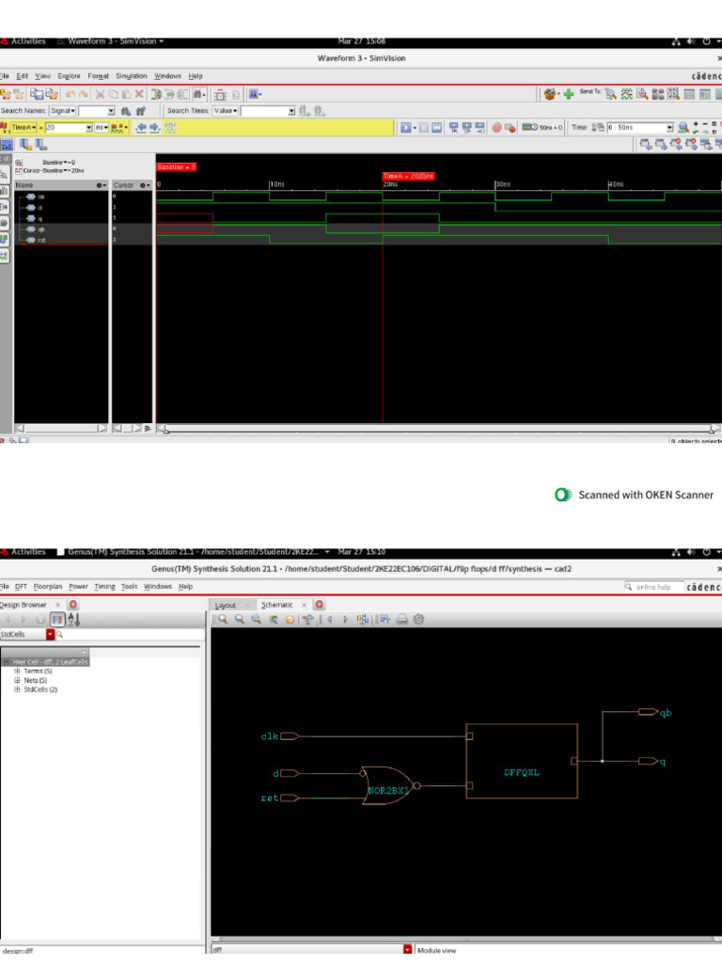Click the first magnifier zoom icon in schematic toolbar
This screenshot has width=722, height=963.
click(x=224, y=620)
